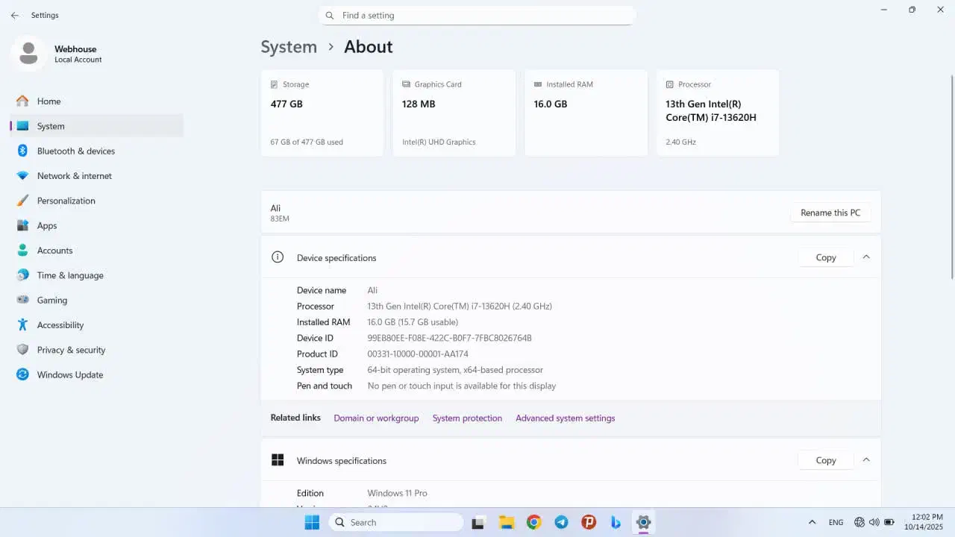Click the Find a setting search box
955x537 pixels.
pos(477,16)
